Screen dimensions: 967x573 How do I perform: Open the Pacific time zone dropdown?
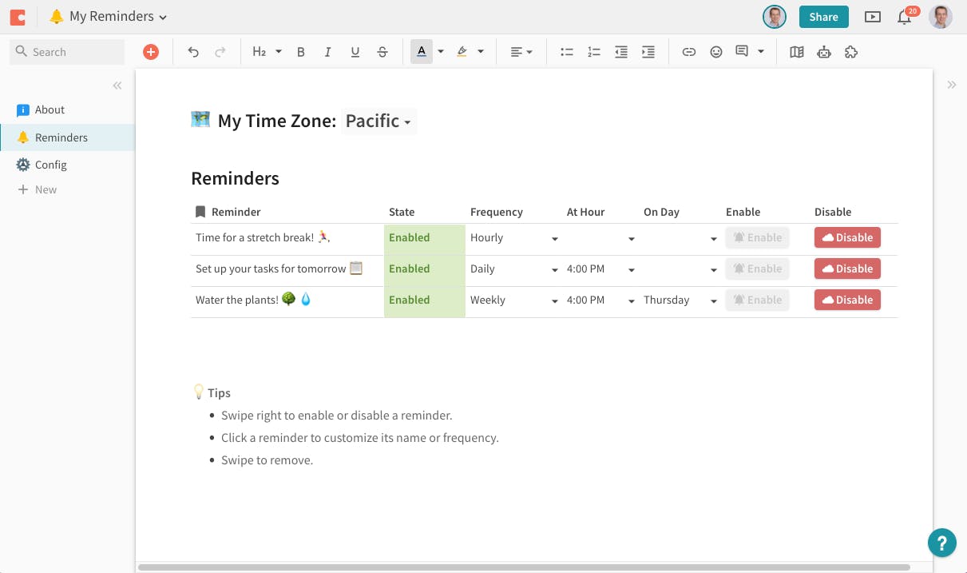tap(378, 121)
